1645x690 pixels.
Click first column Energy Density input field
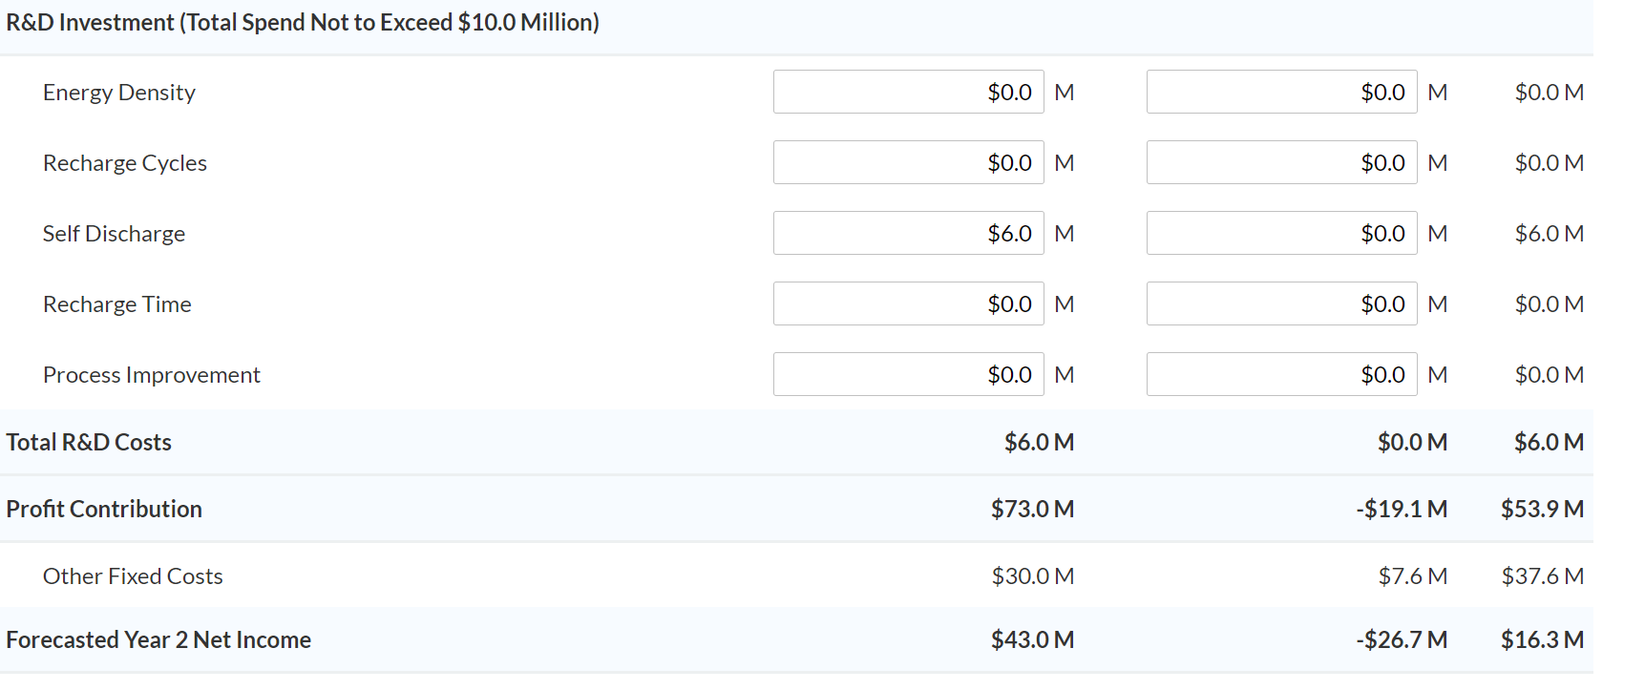(x=908, y=92)
